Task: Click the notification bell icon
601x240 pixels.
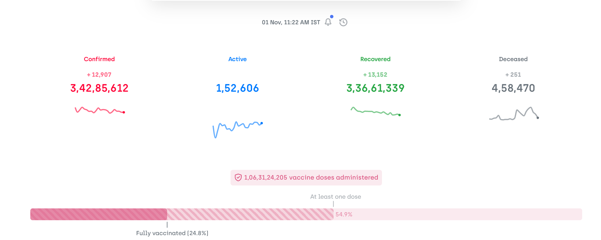Action: (328, 22)
